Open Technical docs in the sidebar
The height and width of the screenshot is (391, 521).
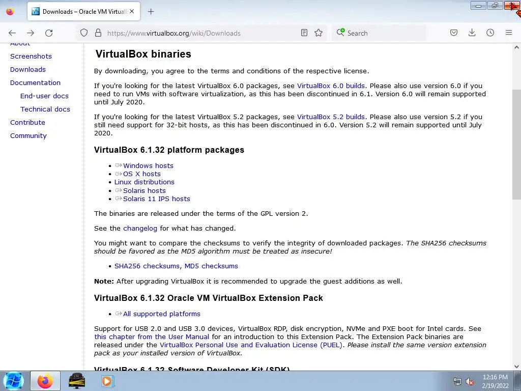pyautogui.click(x=45, y=109)
